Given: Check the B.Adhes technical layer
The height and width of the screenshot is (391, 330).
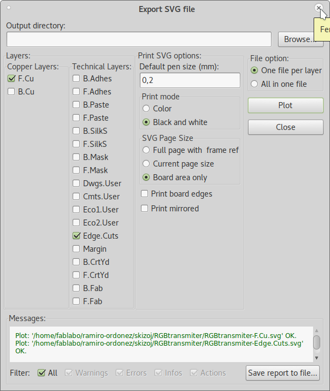Looking at the screenshot, I should tap(76, 78).
